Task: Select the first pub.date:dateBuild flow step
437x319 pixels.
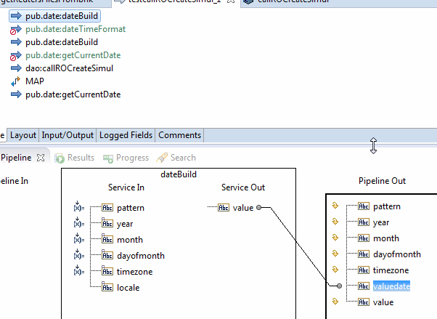Action: coord(54,16)
